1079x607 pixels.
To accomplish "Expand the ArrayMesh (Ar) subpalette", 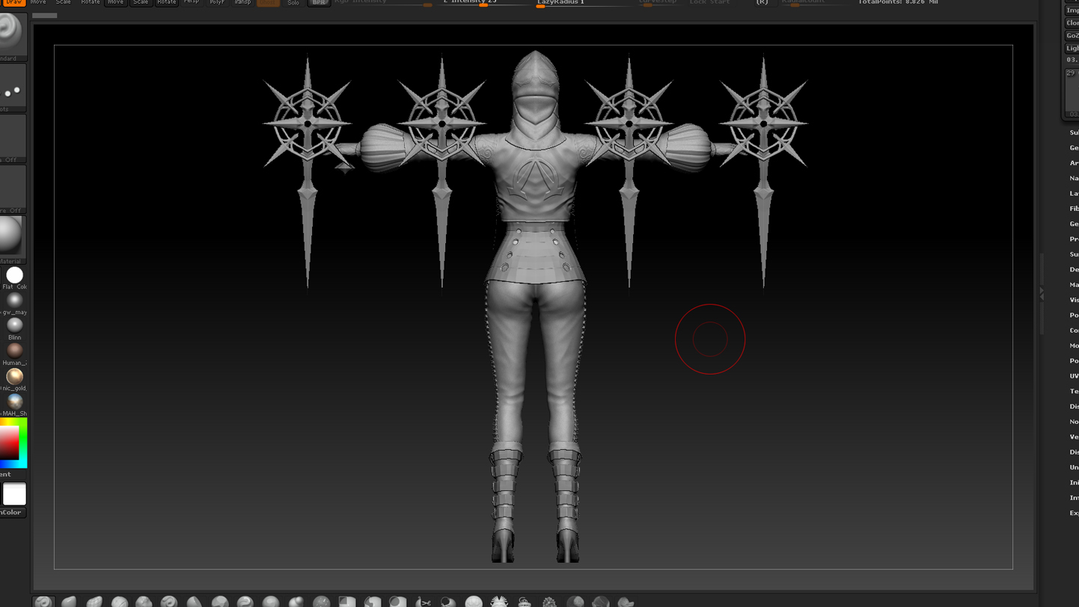I will coord(1074,163).
